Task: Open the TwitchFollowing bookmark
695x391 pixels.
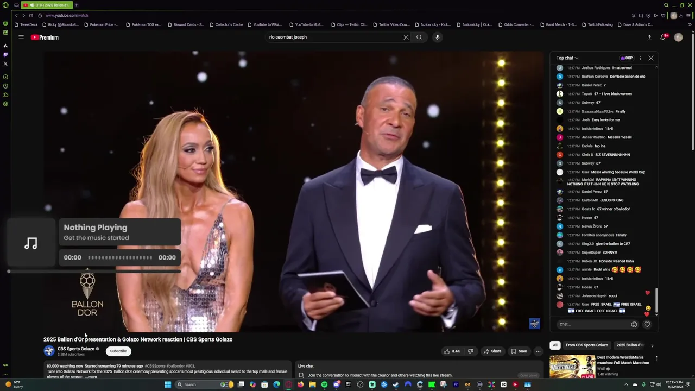Action: click(x=597, y=24)
